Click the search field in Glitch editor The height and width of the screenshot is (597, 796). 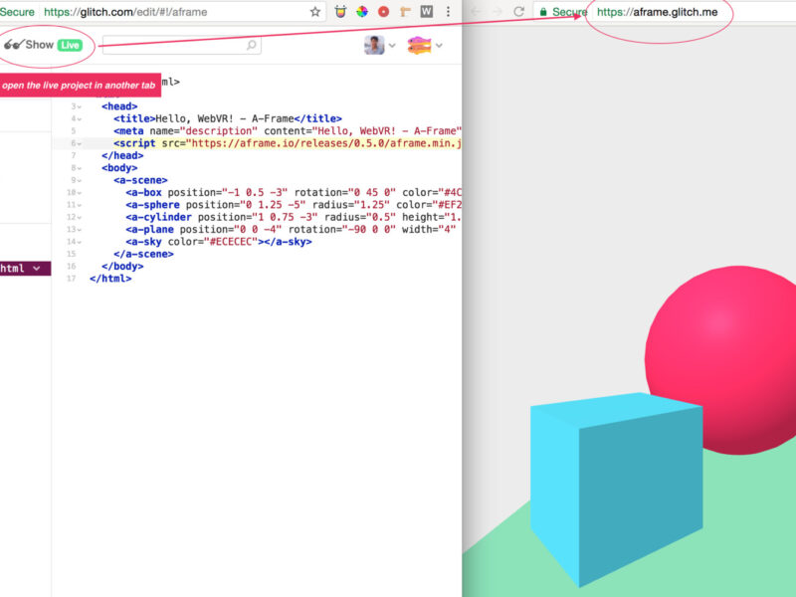(182, 45)
